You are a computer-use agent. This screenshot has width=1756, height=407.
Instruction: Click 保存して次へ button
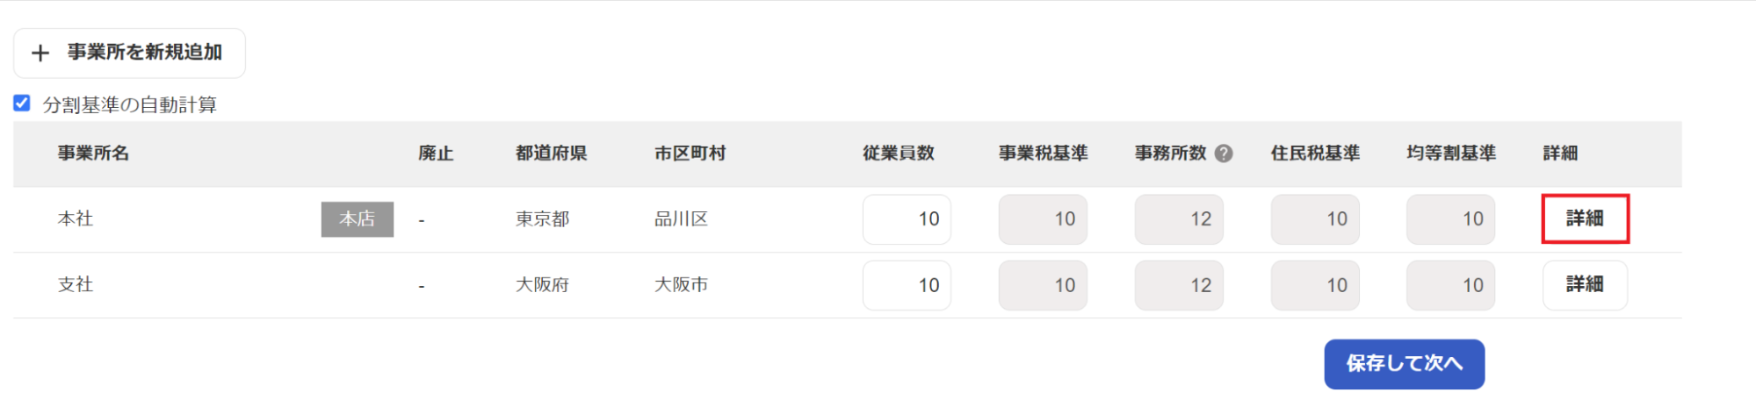point(1405,364)
